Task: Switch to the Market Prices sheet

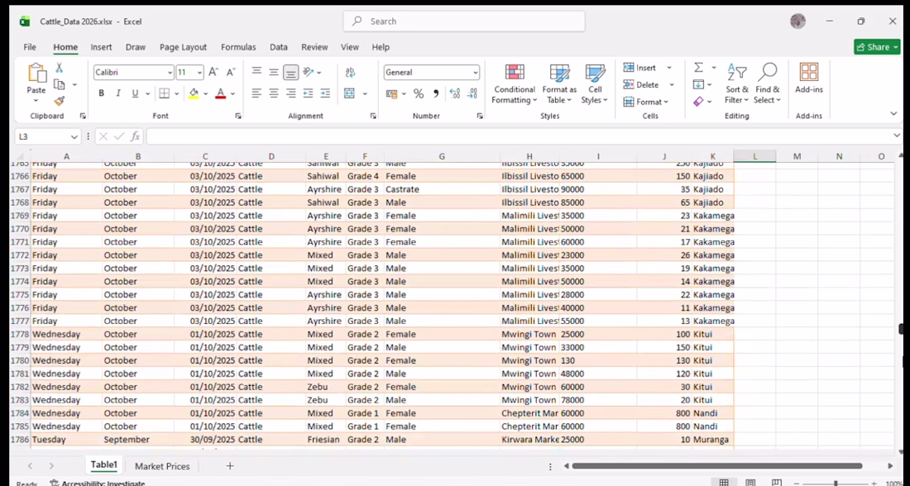Action: pos(162,466)
